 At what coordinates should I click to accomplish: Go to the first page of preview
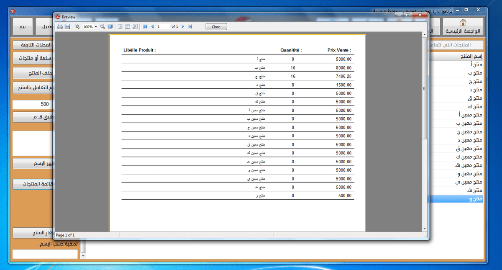coord(145,26)
